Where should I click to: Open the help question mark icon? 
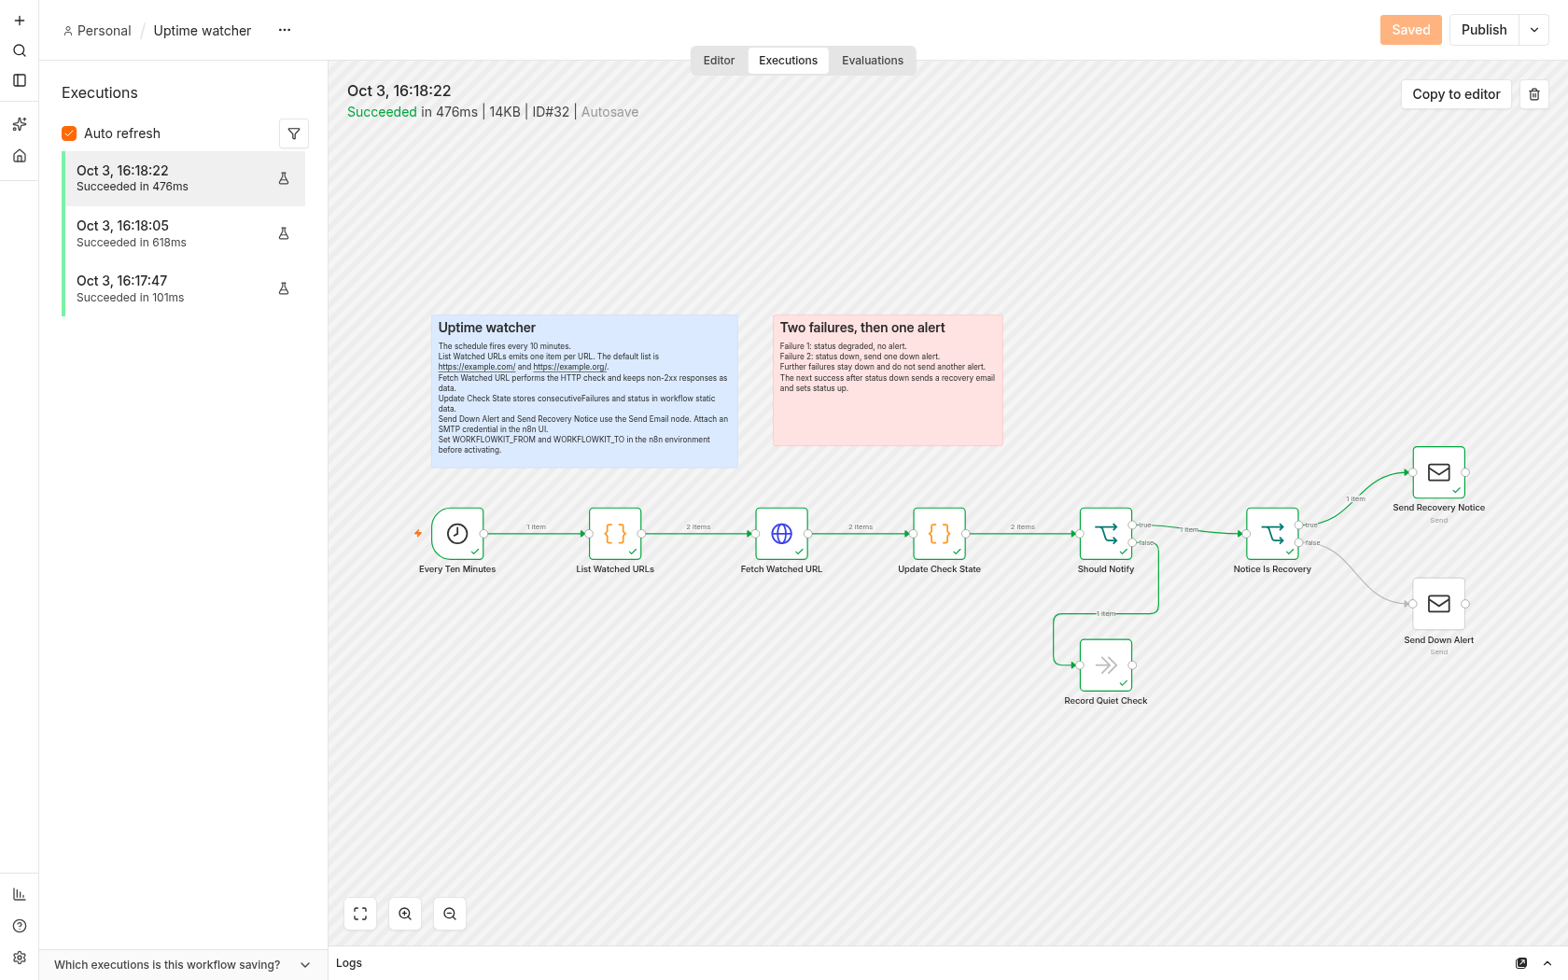point(20,926)
